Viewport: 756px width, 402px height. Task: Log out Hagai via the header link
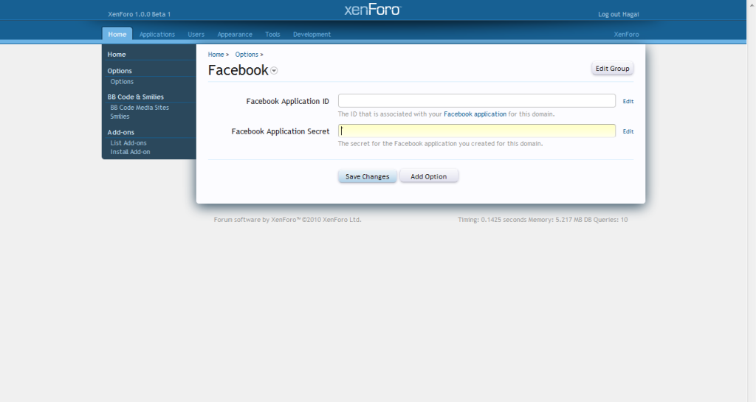point(619,15)
